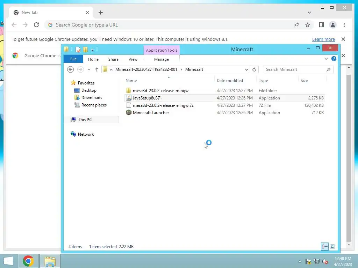Click the Minecraft breadcrumb segment
358x268 pixels.
(194, 69)
